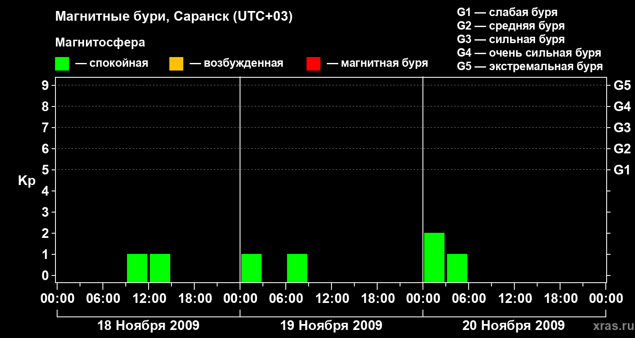Click 'G1 — слабая буря' legend line
The width and height of the screenshot is (635, 338).
[507, 12]
